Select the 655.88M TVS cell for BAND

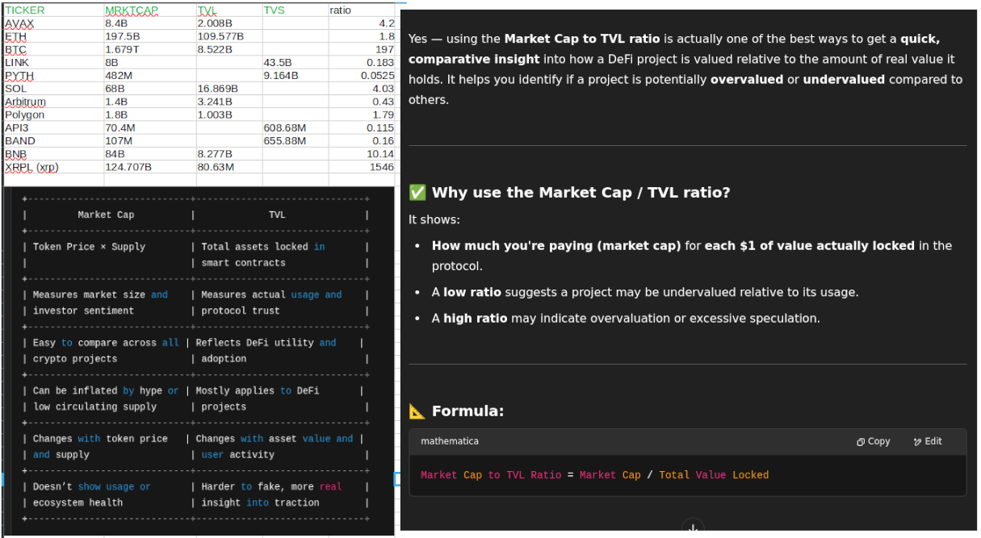295,140
